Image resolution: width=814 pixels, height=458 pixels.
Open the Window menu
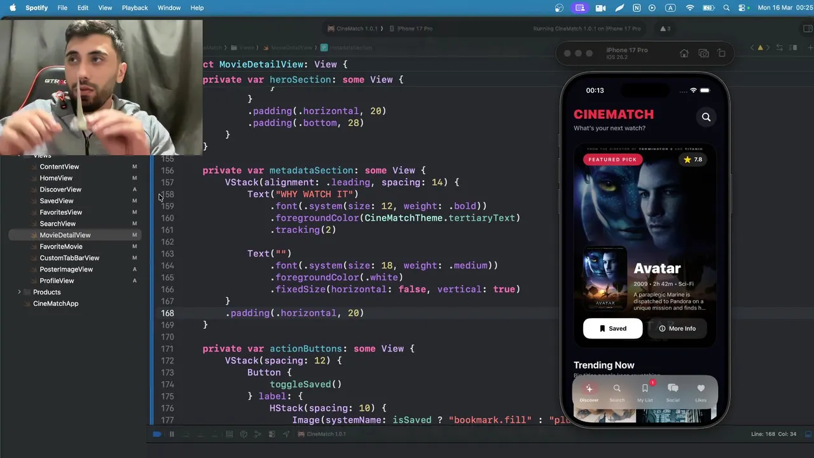(x=169, y=8)
